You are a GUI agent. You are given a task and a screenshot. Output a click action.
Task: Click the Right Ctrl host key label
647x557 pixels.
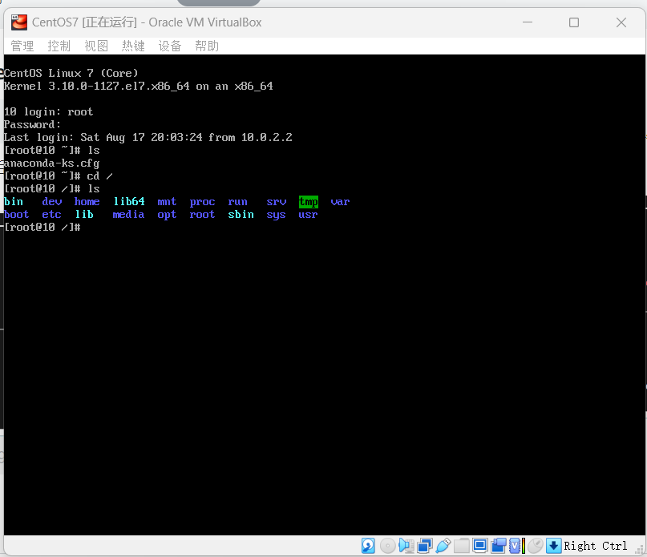pyautogui.click(x=595, y=546)
